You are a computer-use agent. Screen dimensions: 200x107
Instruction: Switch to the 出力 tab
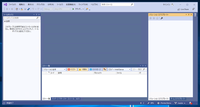pos(78,99)
